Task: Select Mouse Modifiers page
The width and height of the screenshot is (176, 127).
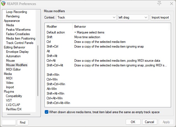Action: click(17, 65)
